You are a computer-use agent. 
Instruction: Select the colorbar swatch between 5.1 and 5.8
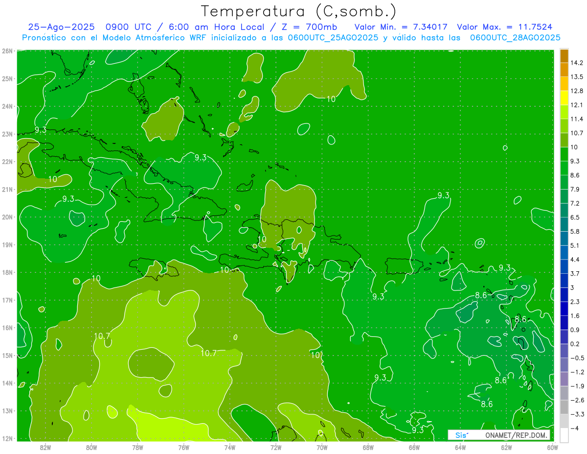click(564, 239)
